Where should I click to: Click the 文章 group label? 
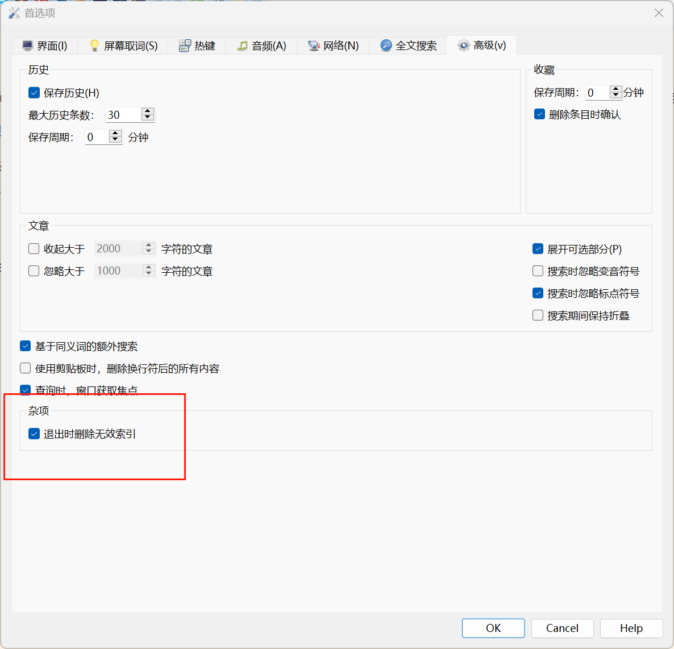[39, 226]
